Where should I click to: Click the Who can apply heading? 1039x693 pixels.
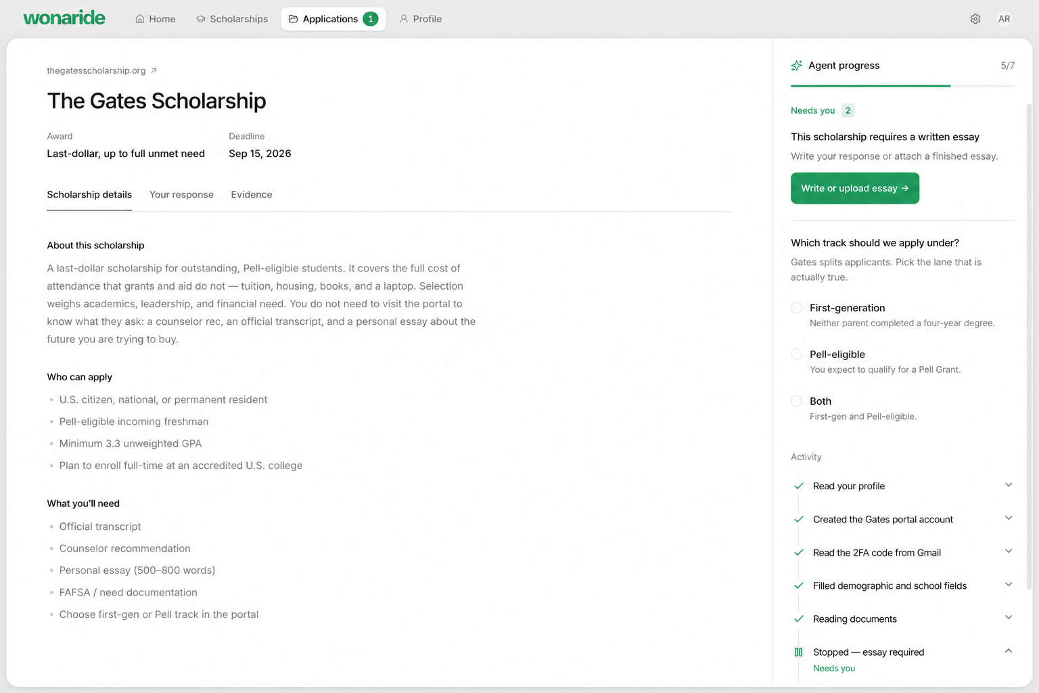point(79,377)
